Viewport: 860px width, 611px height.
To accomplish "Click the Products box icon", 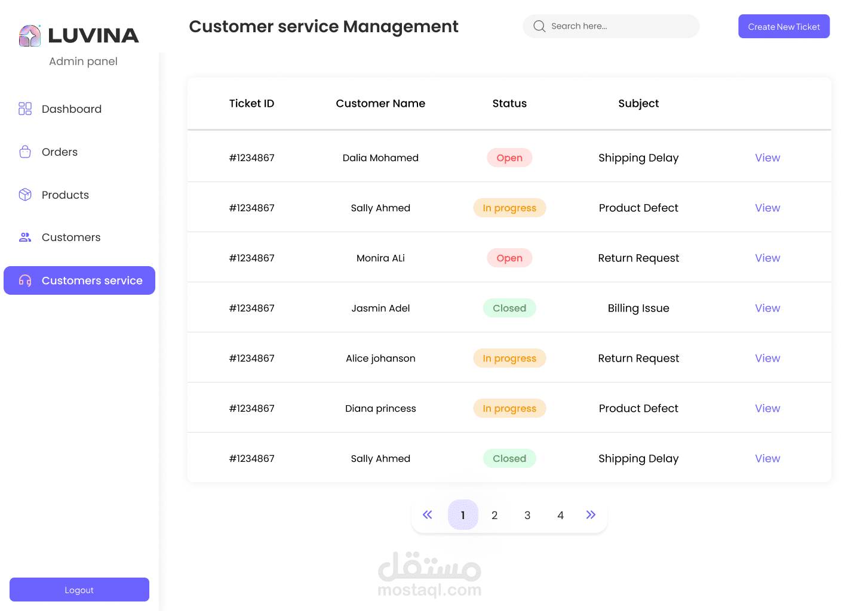I will coord(25,195).
